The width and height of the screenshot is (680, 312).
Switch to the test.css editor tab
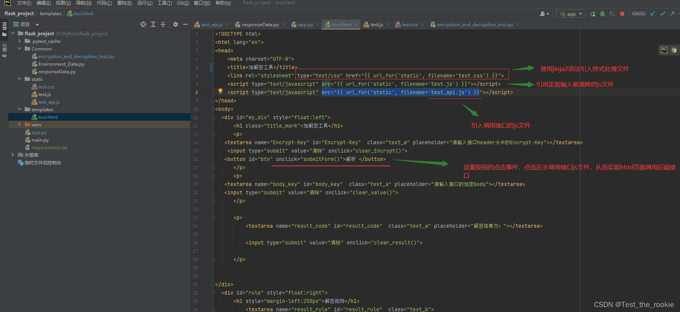tap(410, 25)
